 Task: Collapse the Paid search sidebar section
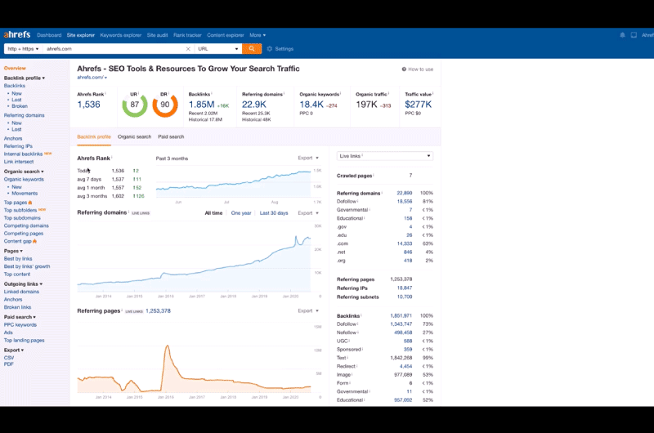point(20,317)
